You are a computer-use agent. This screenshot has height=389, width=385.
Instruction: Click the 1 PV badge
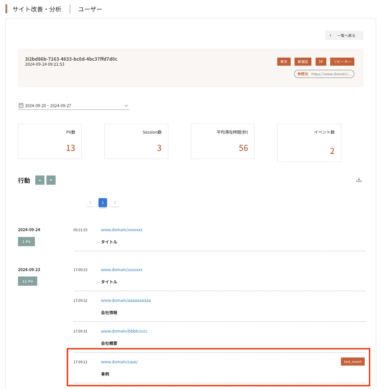tap(26, 242)
